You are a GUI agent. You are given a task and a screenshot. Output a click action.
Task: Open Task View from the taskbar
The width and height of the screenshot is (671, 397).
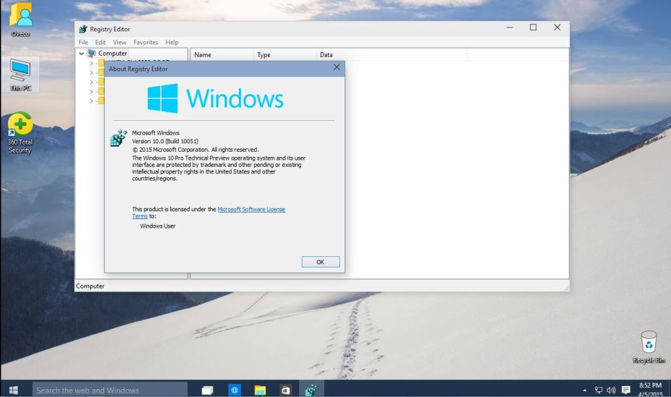[x=208, y=390]
